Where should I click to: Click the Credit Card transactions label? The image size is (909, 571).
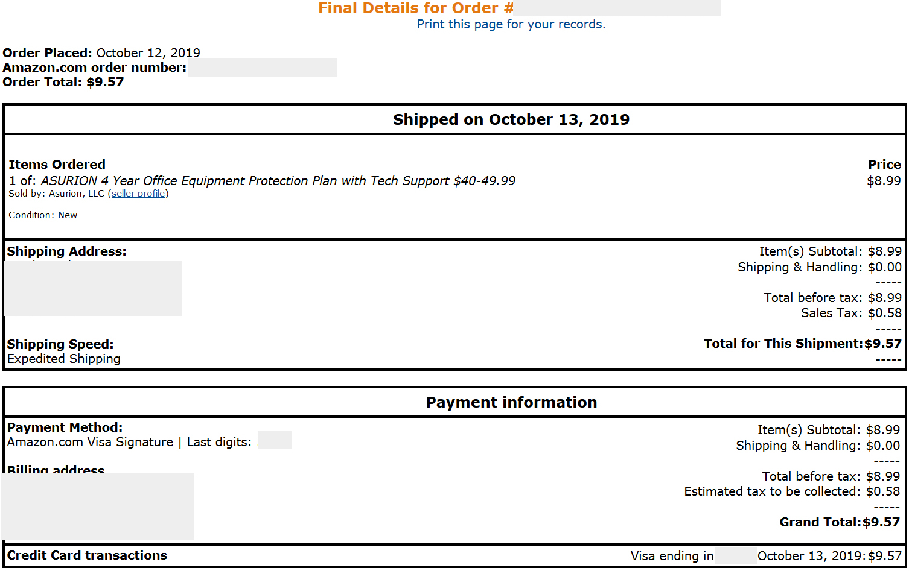[87, 555]
